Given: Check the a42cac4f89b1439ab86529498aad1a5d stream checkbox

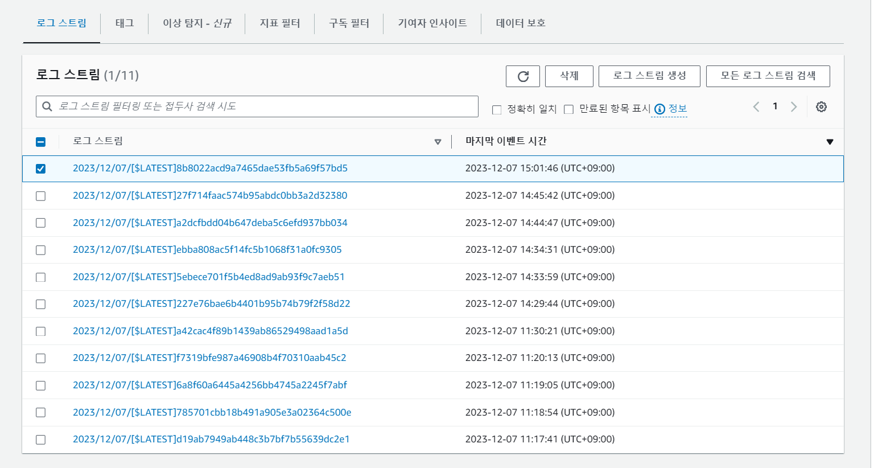Looking at the screenshot, I should click(40, 331).
